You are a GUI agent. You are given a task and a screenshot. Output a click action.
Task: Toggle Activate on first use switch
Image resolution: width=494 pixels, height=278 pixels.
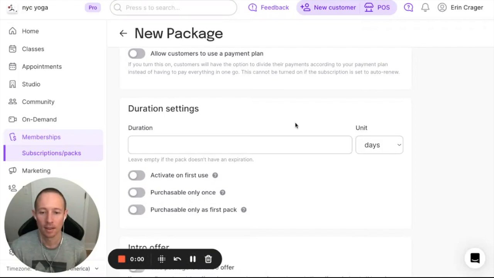(137, 175)
